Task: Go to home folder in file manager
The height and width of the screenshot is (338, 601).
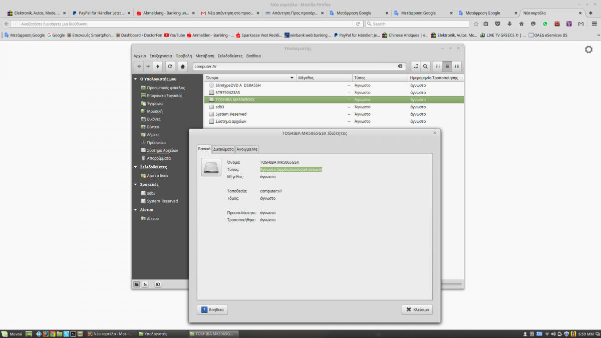Action: (x=183, y=66)
